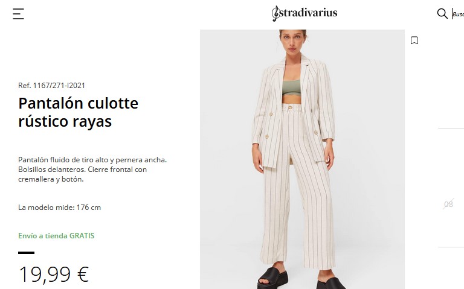Screen dimensions: 464x289
Task: Click the product description paragraph
Action: pos(92,170)
